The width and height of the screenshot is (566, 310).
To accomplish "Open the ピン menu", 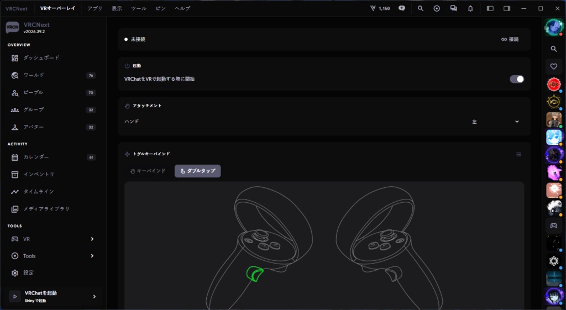I will click(161, 8).
